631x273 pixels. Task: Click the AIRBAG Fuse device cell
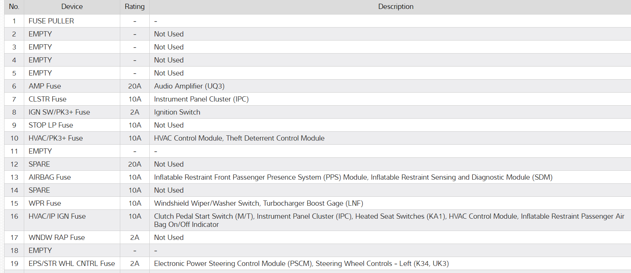[50, 177]
